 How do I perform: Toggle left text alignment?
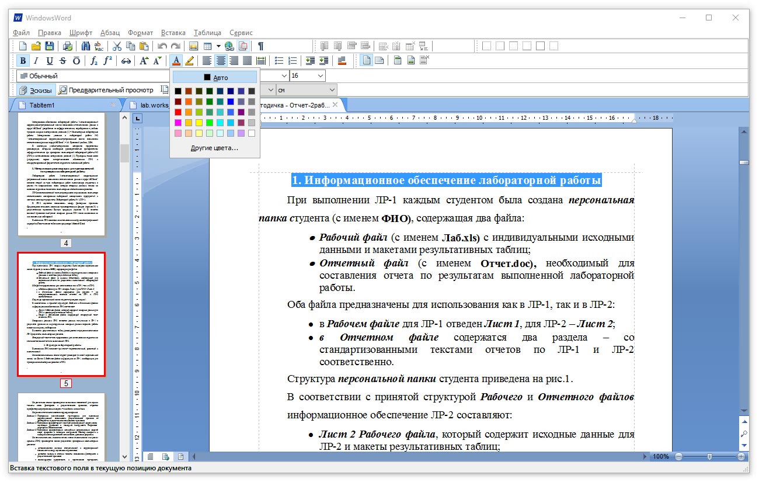(x=207, y=61)
